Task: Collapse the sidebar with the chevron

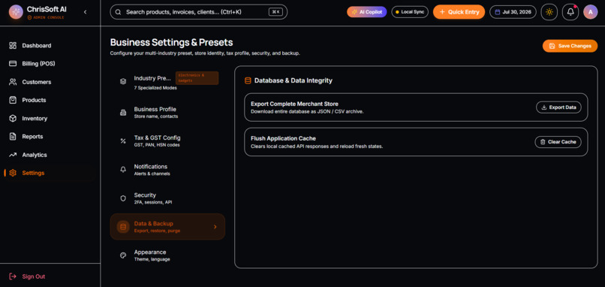Action: pos(86,12)
